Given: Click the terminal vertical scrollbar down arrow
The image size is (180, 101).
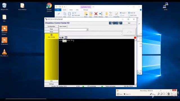Looking at the screenshot, I should [136, 84].
